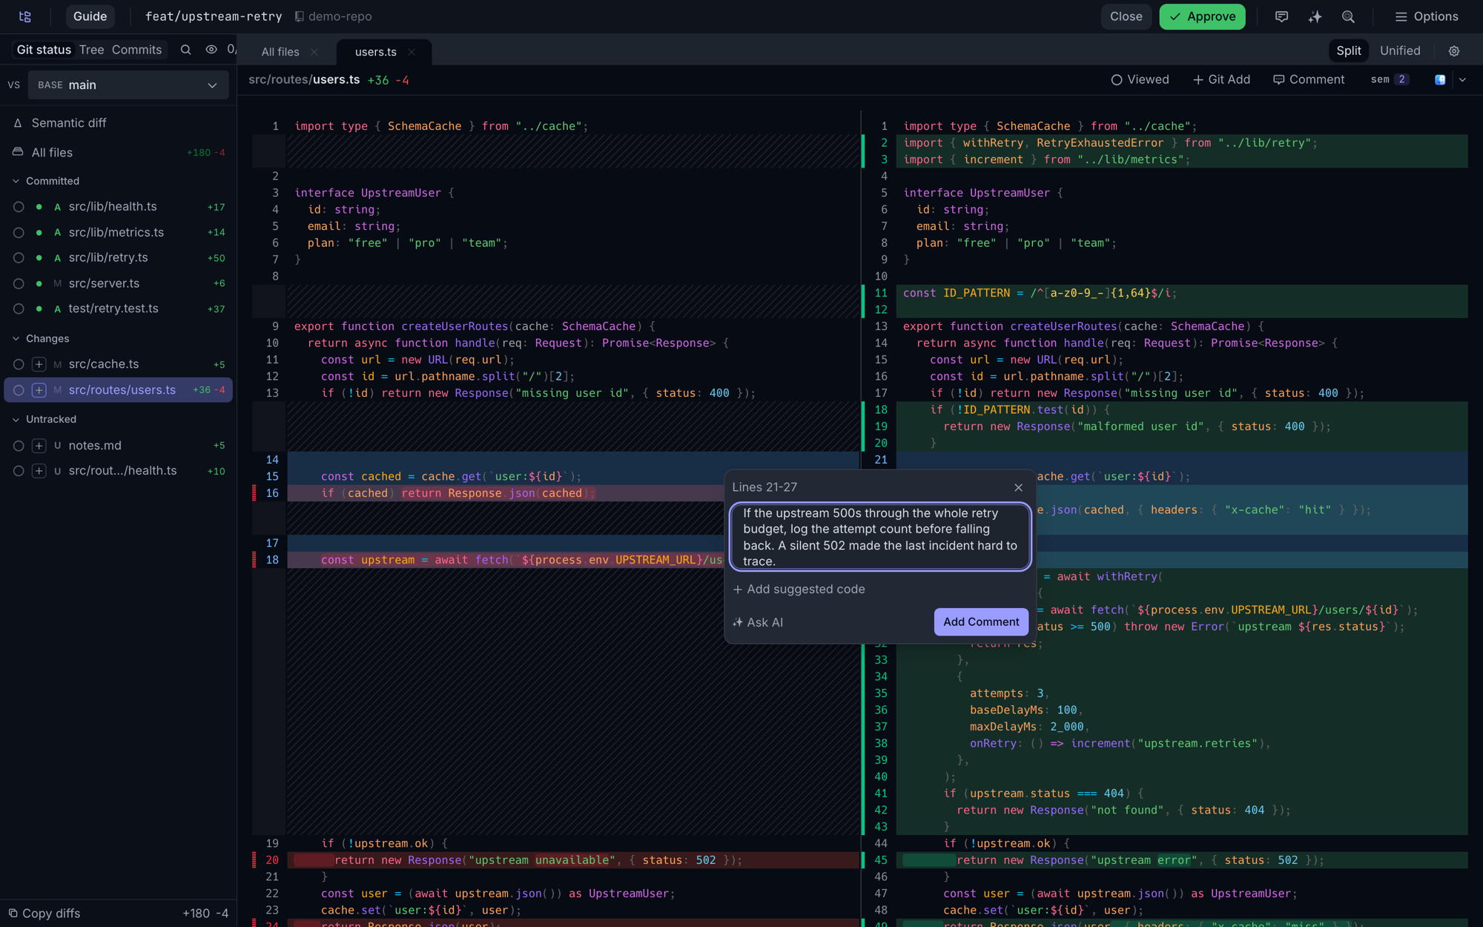The height and width of the screenshot is (927, 1483).
Task: Click into the comment text box
Action: coord(880,537)
